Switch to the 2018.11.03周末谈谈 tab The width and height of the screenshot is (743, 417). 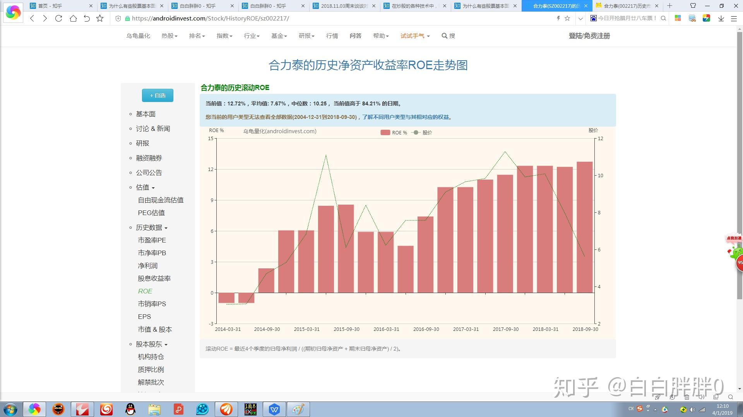click(x=344, y=6)
